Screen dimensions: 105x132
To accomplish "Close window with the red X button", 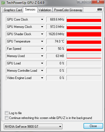I will pyautogui.click(x=98, y=2).
